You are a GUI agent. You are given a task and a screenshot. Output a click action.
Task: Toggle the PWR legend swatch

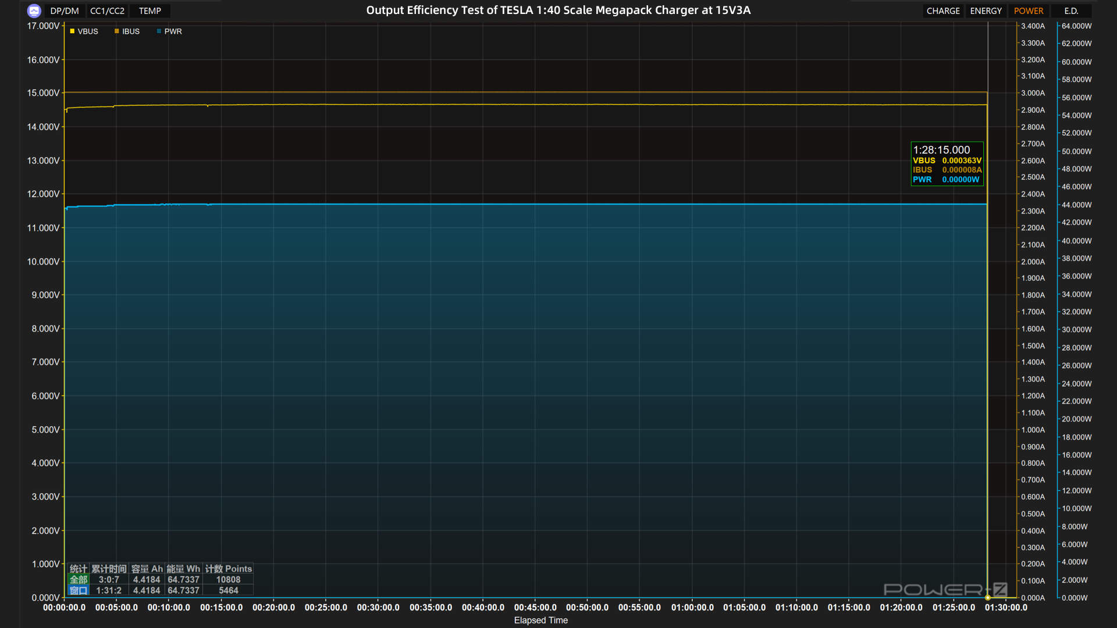(x=159, y=31)
